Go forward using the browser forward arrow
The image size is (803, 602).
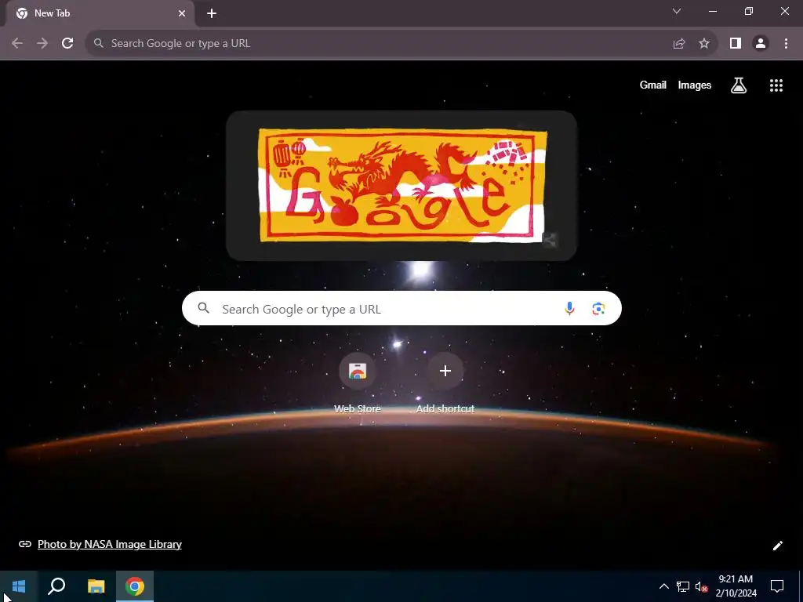pos(42,44)
